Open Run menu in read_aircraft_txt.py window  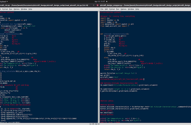click(x=11, y=9)
